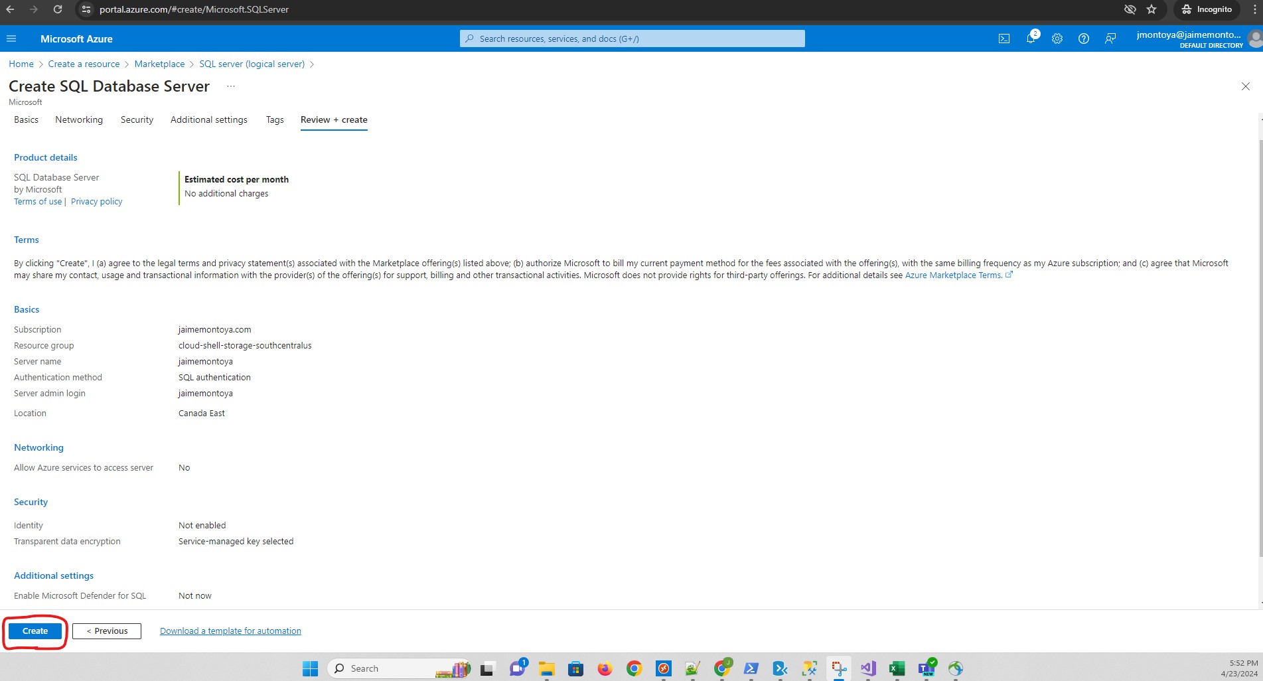Open SQL server (logical server) breadcrumb
This screenshot has width=1263, height=681.
tap(252, 64)
